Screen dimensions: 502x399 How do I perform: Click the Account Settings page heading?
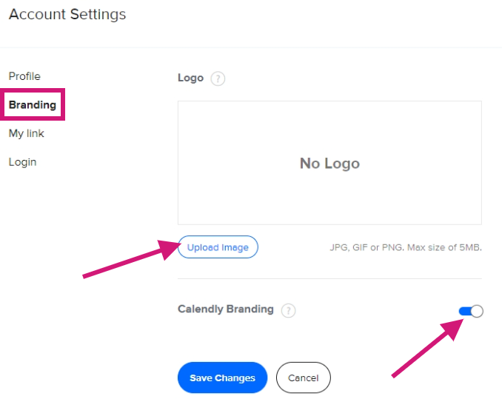[67, 14]
